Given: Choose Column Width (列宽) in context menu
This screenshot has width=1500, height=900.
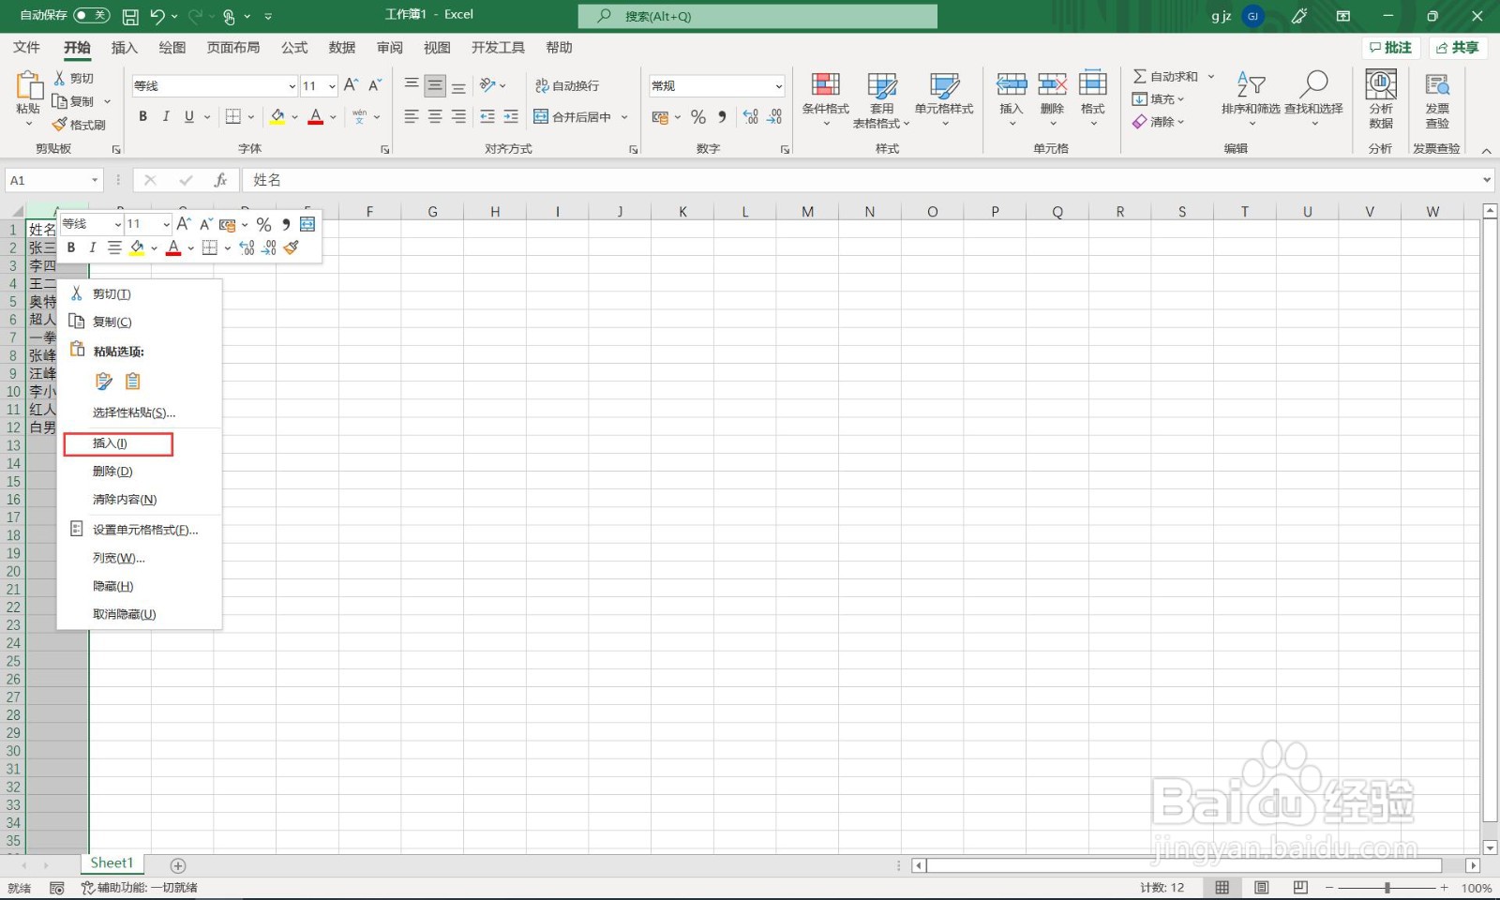Looking at the screenshot, I should tap(140, 558).
